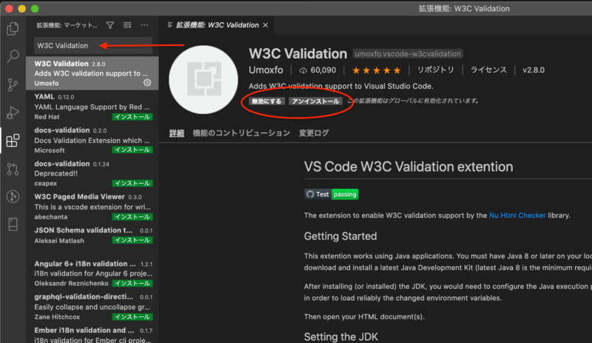Open the Nu Html Checker link
Screen dimensions: 592x343
[517, 215]
